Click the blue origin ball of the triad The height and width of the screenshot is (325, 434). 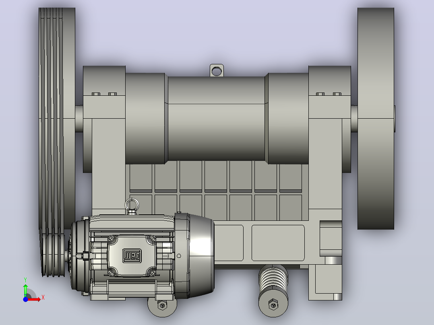[25, 299]
